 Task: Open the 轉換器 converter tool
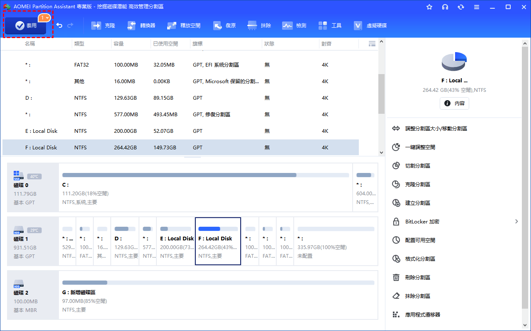(x=141, y=26)
